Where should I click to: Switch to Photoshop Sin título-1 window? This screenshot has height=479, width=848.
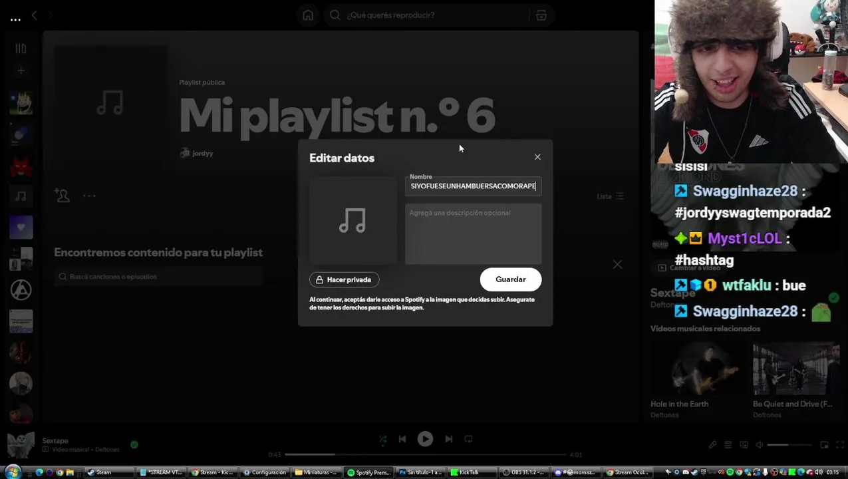pyautogui.click(x=420, y=472)
